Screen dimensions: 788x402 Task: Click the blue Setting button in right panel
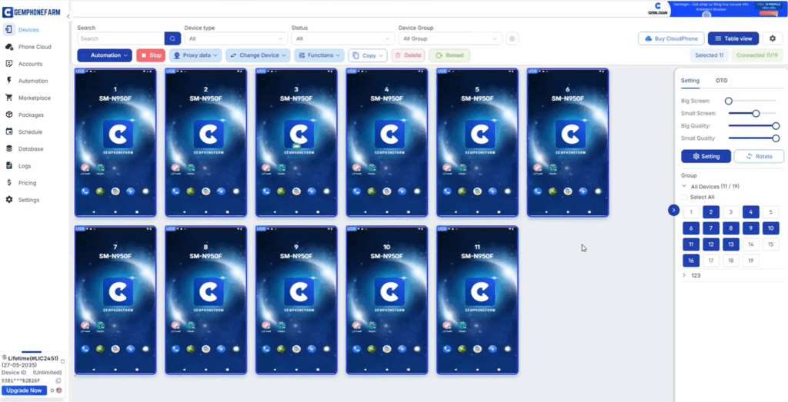tap(706, 156)
